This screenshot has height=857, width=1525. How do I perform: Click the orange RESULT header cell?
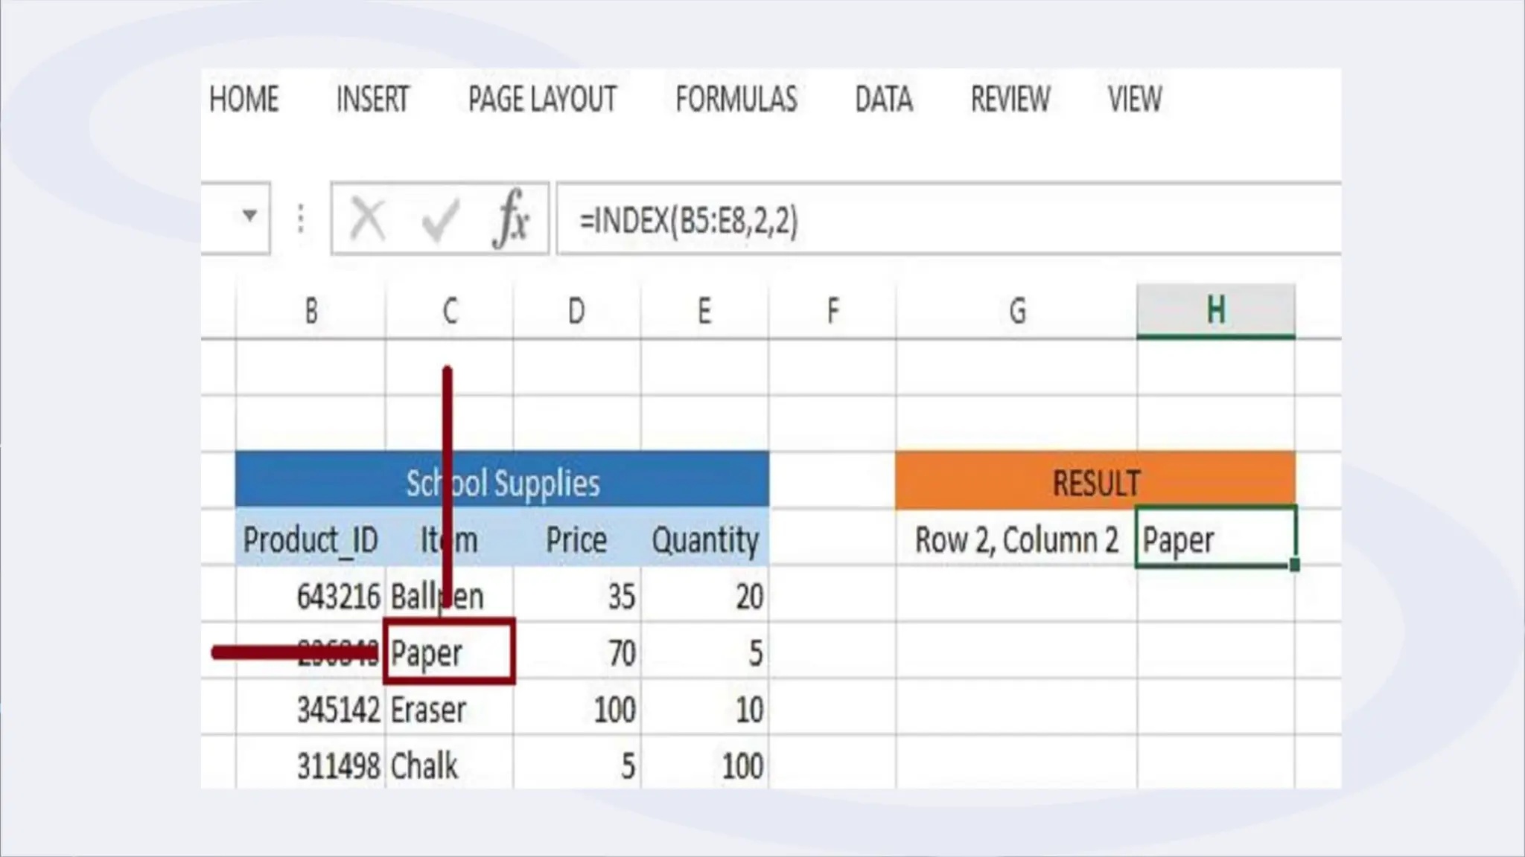click(x=1095, y=482)
